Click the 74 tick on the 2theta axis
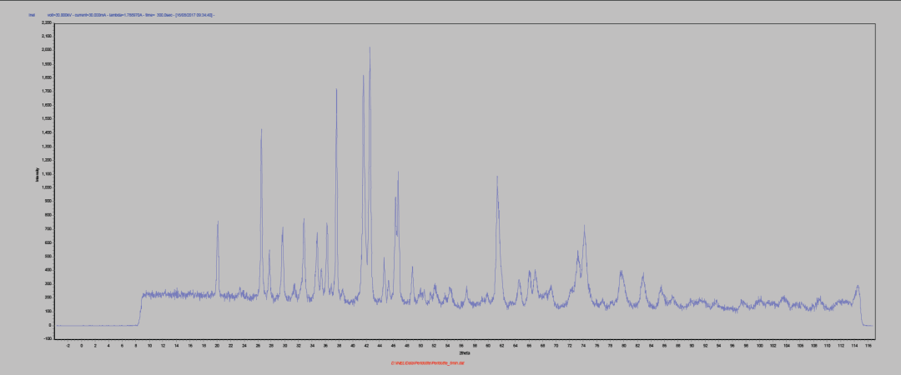The image size is (901, 375). point(583,346)
